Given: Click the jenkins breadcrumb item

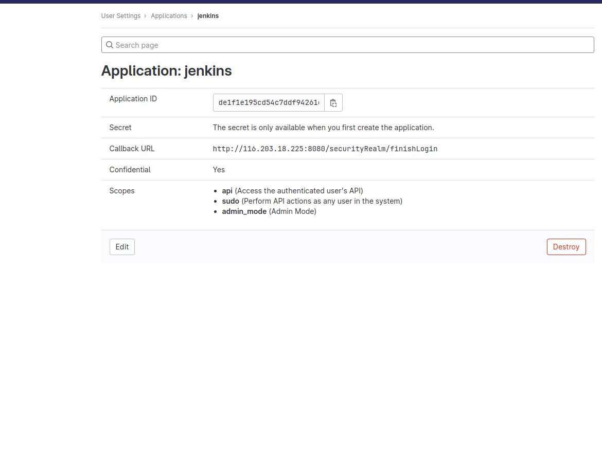Looking at the screenshot, I should (x=208, y=16).
